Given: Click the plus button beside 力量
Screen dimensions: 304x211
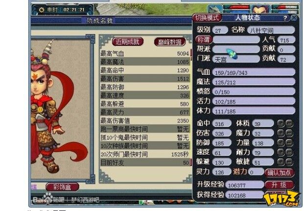Looking at the screenshot, I should [x=281, y=143].
